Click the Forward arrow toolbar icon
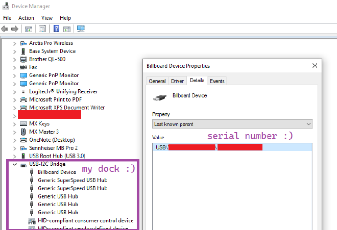Image resolution: width=337 pixels, height=230 pixels. pyautogui.click(x=15, y=29)
